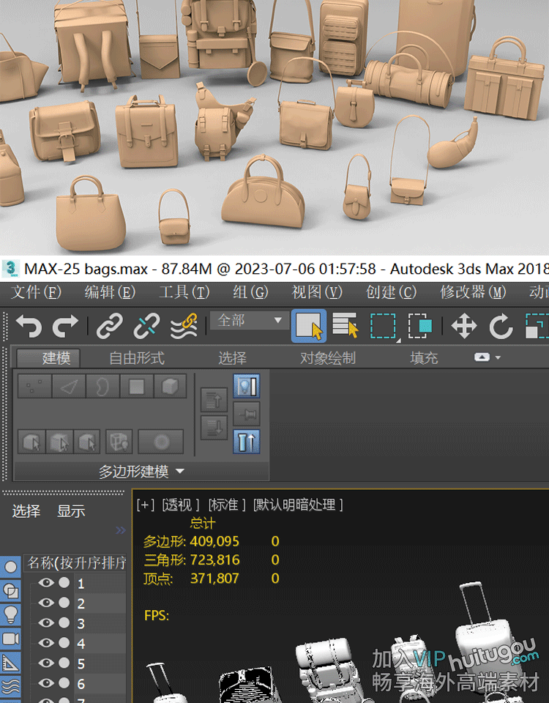Image resolution: width=549 pixels, height=703 pixels.
Task: Click the Undo arrow icon
Action: (29, 326)
